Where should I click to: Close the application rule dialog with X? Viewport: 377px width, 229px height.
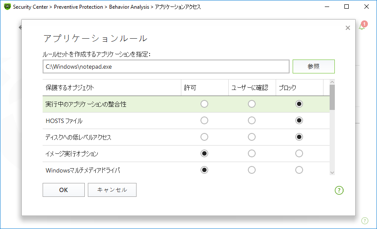[x=347, y=28]
